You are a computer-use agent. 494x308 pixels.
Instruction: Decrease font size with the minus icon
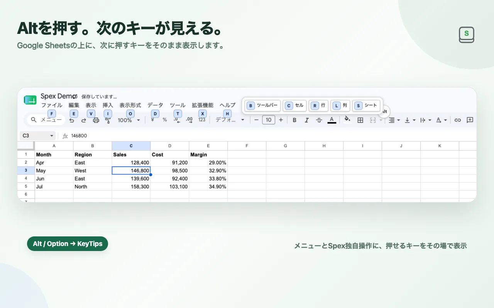[x=256, y=120]
